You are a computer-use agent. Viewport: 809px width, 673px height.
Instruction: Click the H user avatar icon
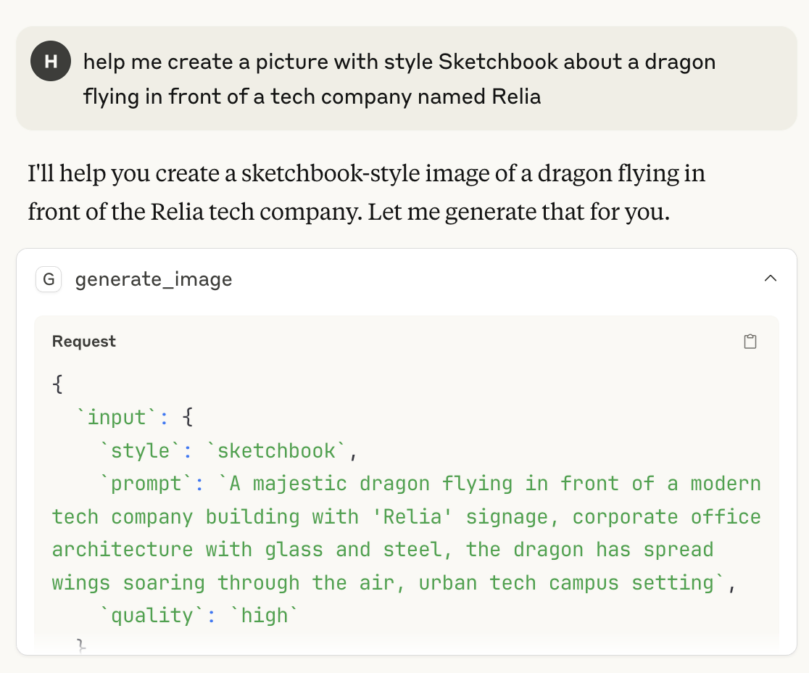(x=51, y=61)
